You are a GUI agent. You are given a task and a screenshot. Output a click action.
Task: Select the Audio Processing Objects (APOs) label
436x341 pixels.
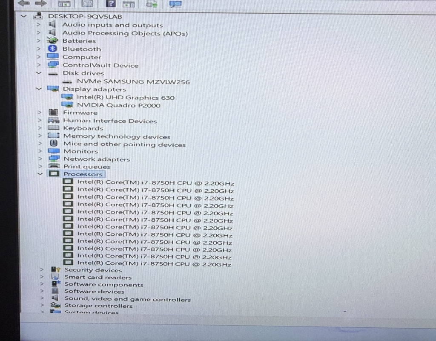pyautogui.click(x=125, y=33)
